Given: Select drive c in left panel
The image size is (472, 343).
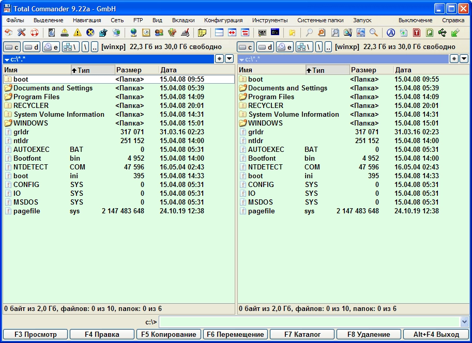Looking at the screenshot, I should [12, 47].
